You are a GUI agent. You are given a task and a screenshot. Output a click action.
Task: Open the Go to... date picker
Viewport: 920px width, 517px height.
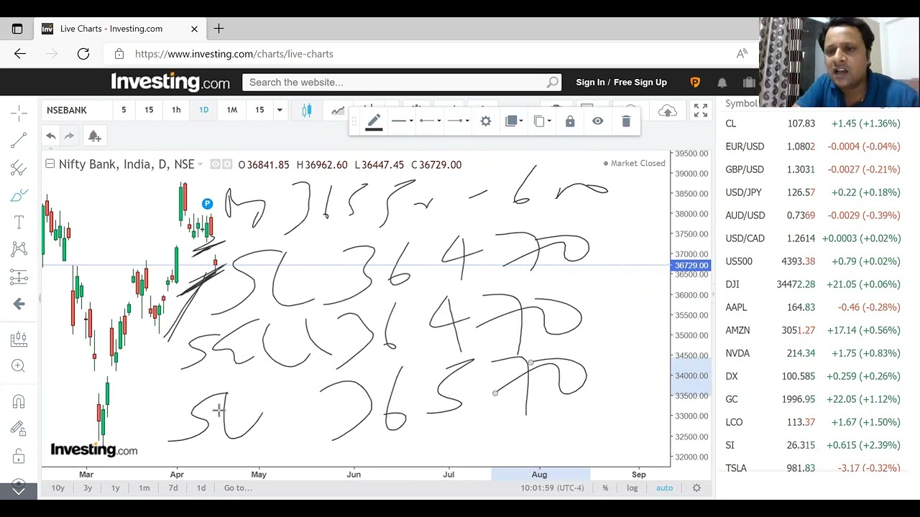[238, 488]
